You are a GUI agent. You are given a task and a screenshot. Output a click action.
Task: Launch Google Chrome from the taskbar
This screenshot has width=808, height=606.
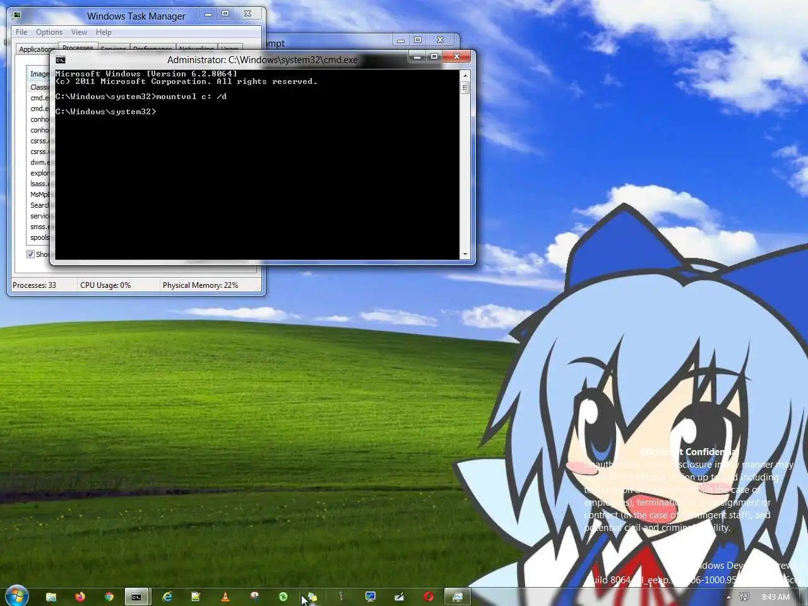coord(109,597)
